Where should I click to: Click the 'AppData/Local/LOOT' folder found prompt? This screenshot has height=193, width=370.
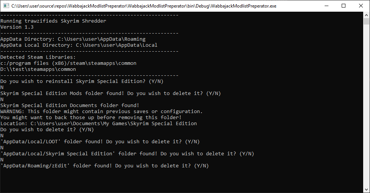pos(100,142)
